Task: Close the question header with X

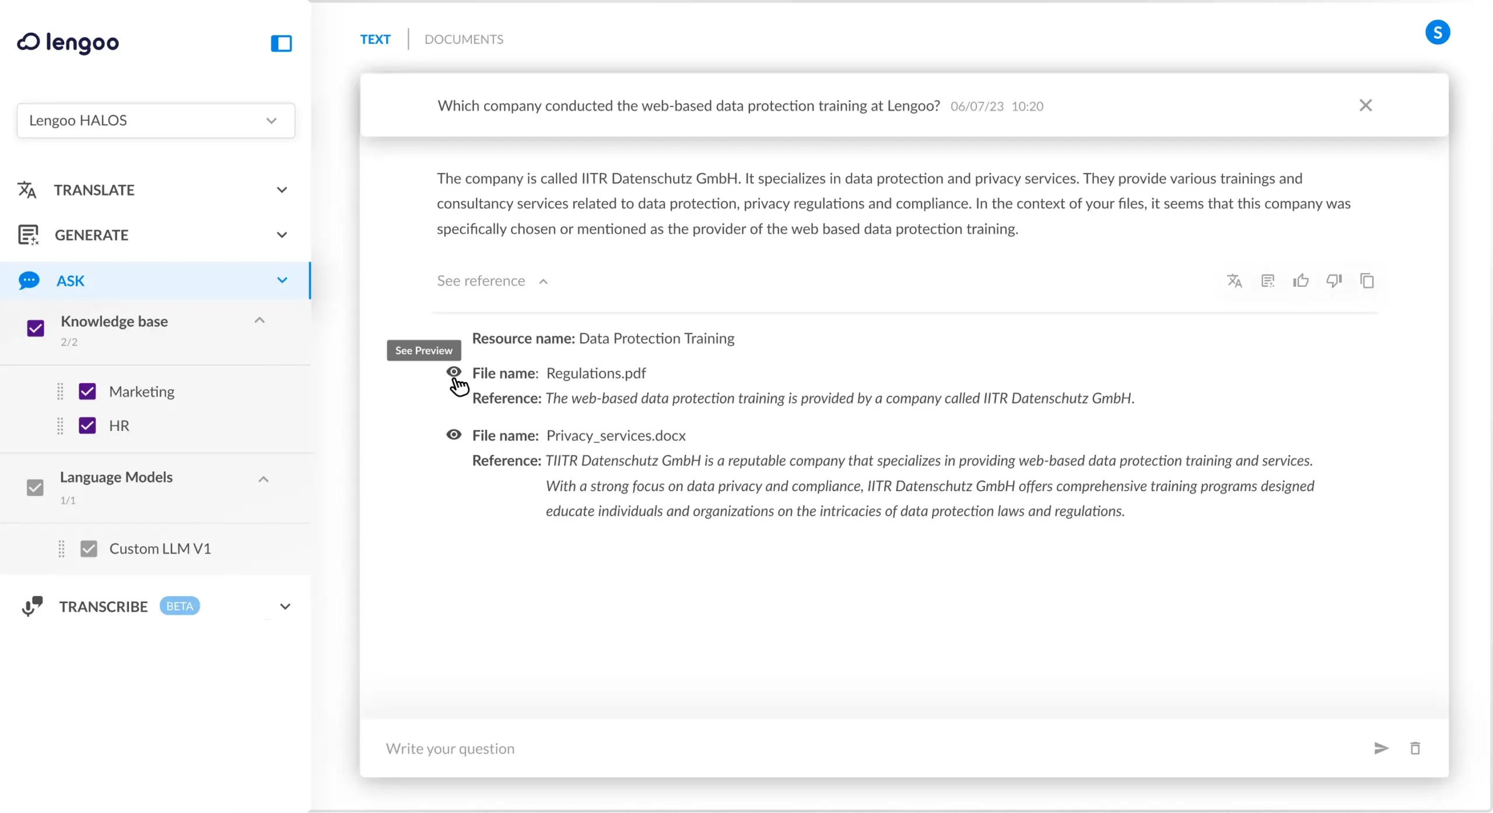Action: coord(1365,105)
